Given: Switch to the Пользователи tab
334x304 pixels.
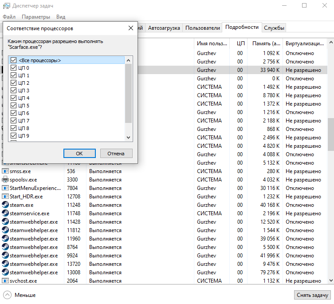Looking at the screenshot, I should 202,28.
